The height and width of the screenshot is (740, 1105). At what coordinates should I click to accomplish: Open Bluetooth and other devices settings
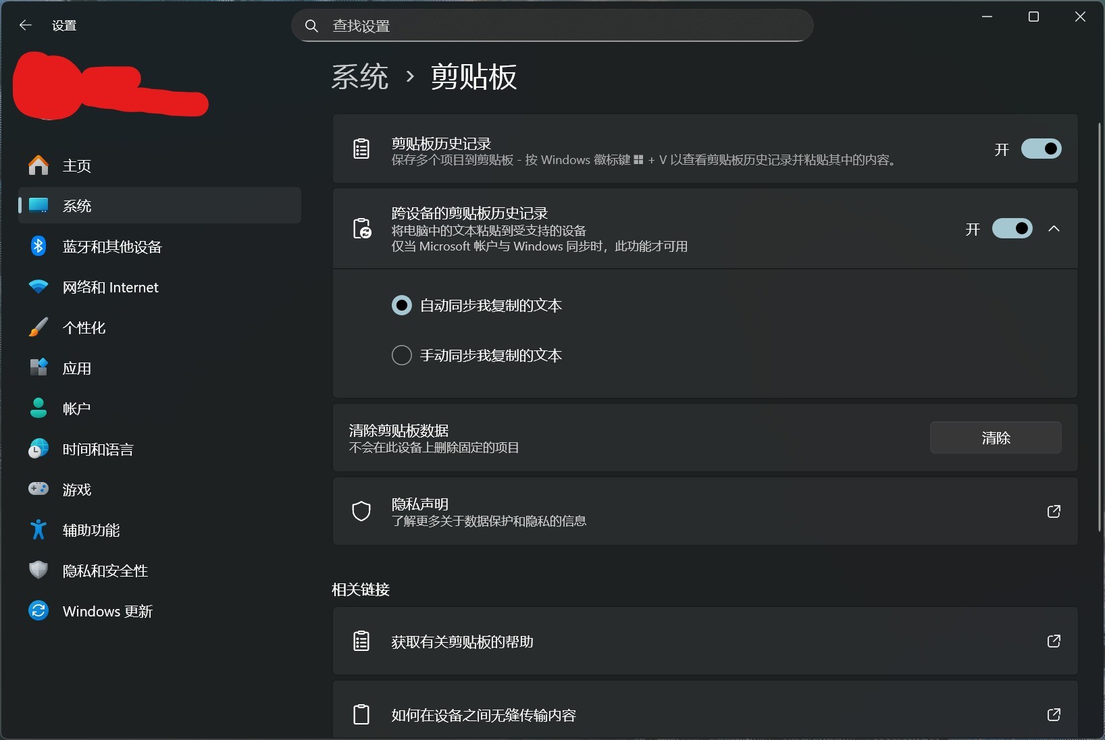tap(38, 246)
